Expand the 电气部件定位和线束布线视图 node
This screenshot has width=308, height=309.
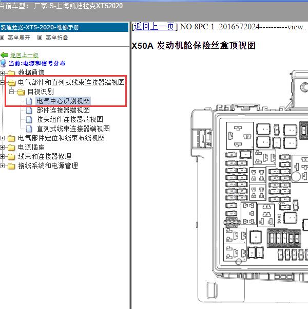[2, 138]
